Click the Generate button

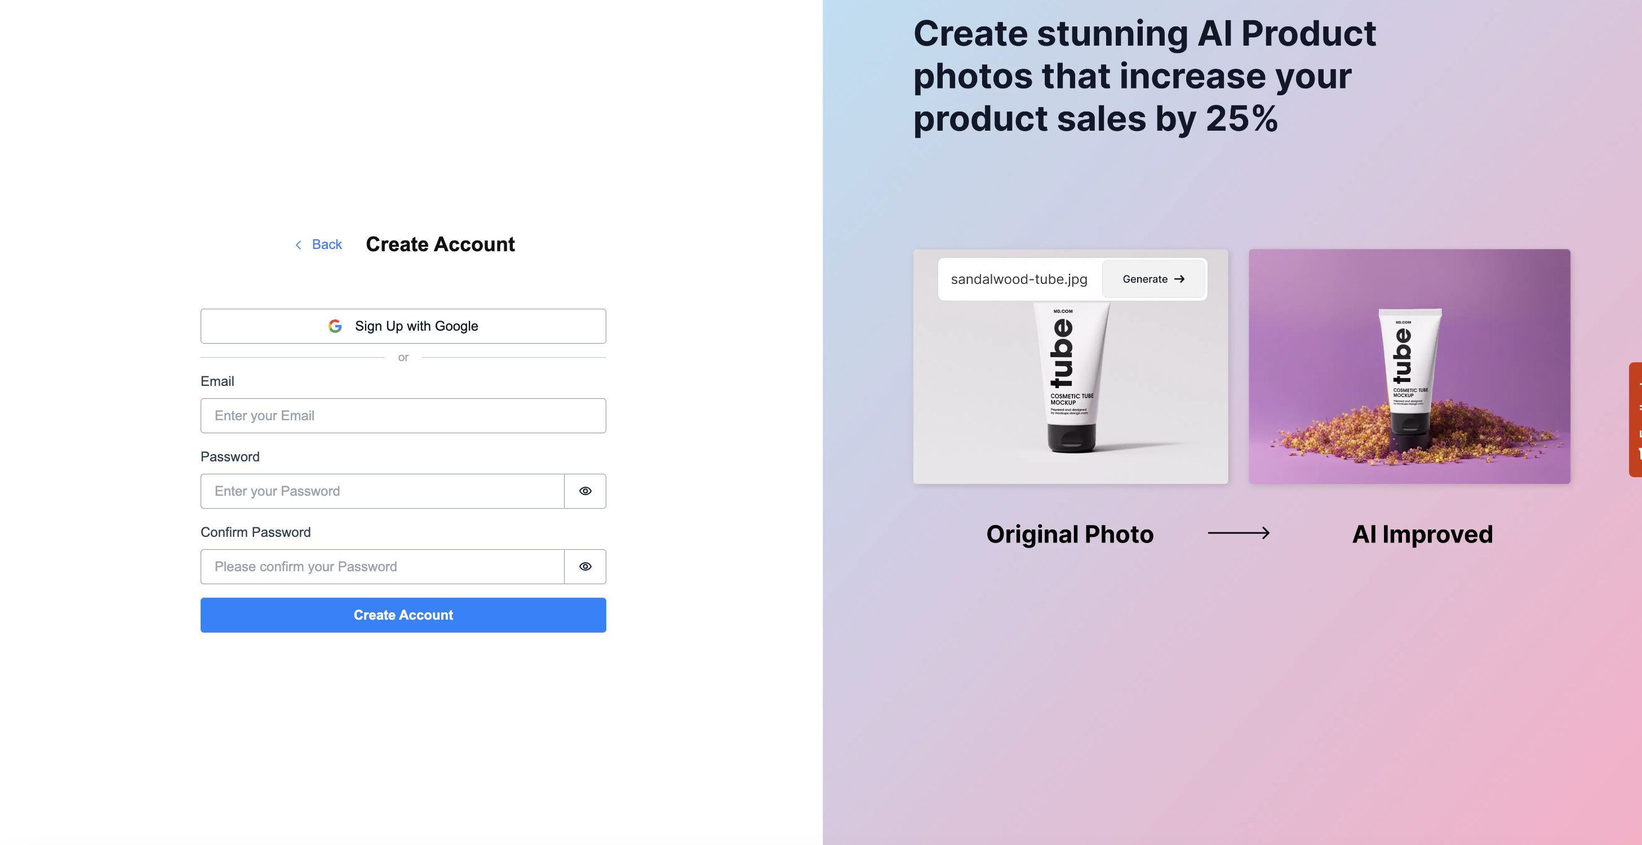point(1153,279)
